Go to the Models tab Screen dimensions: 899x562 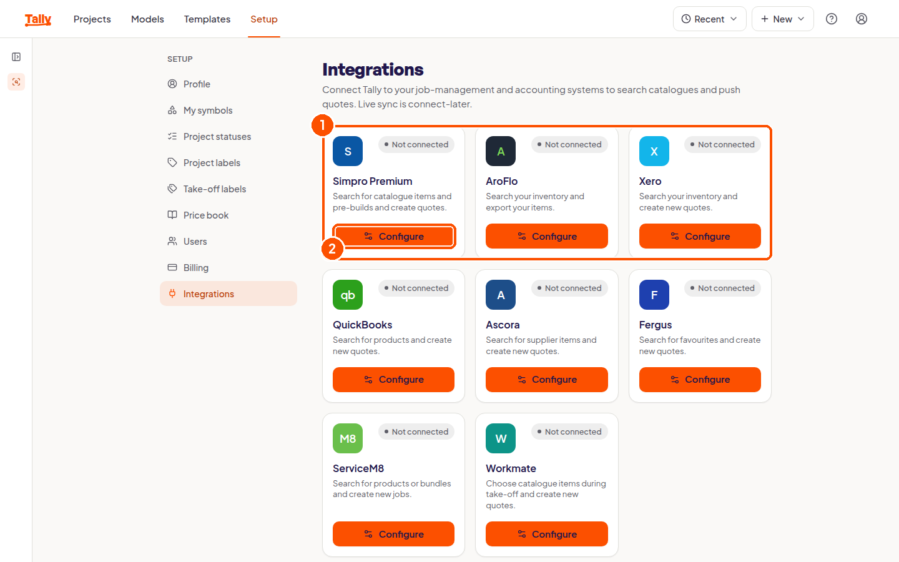(147, 19)
